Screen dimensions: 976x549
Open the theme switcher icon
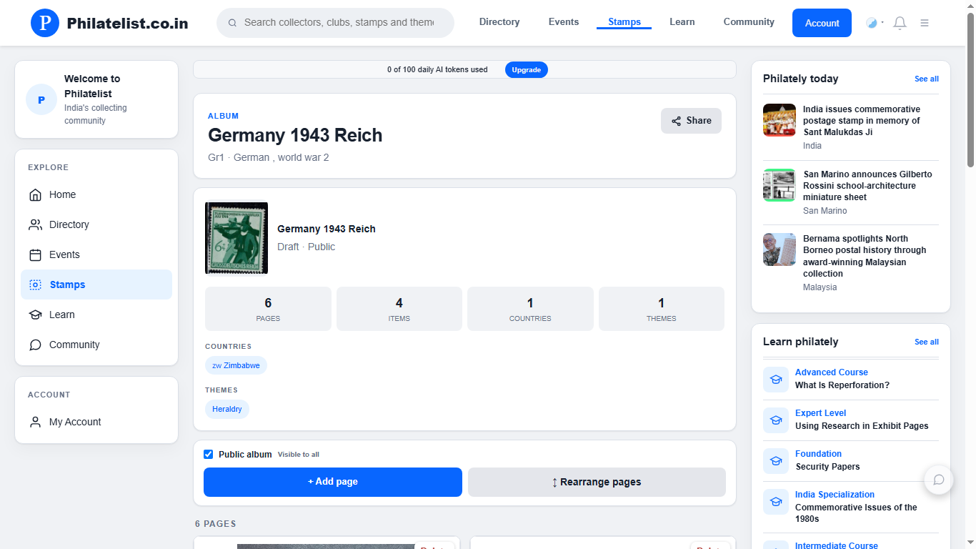pos(872,23)
